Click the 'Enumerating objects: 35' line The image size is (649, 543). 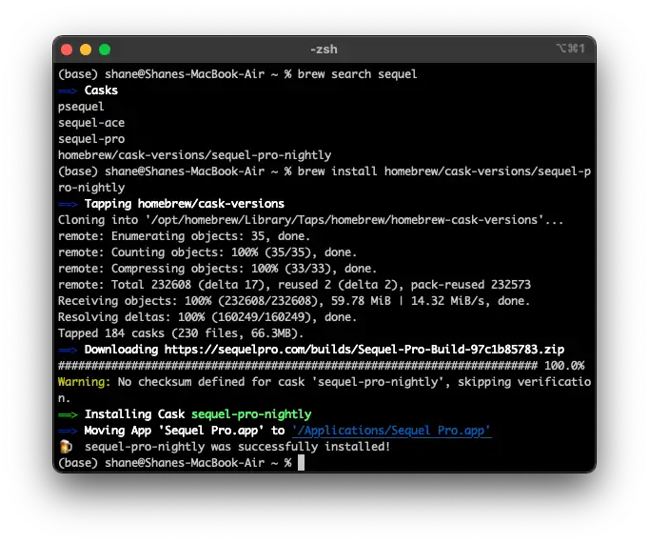click(184, 236)
